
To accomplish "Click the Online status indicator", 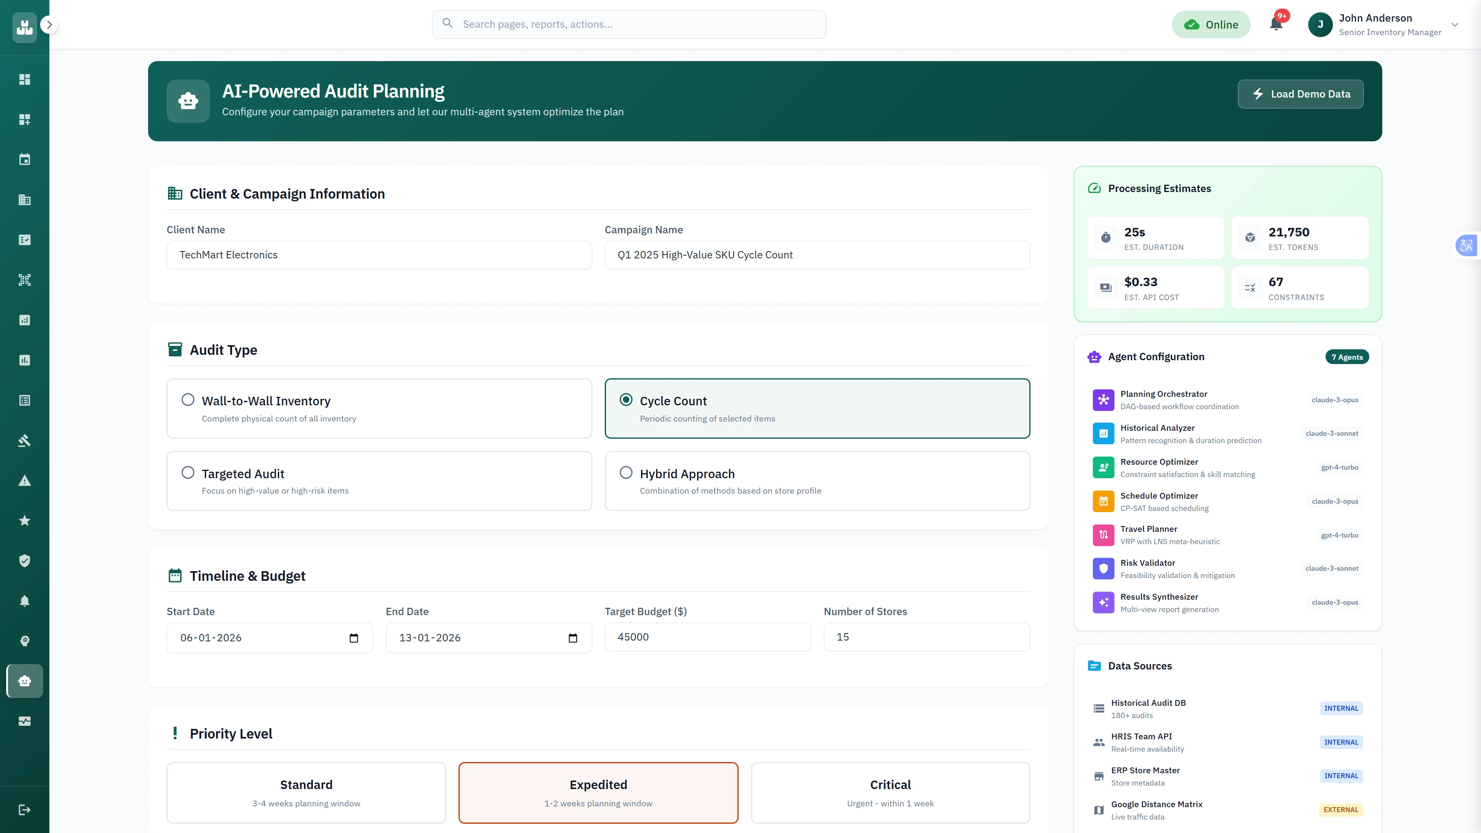I will 1211,24.
